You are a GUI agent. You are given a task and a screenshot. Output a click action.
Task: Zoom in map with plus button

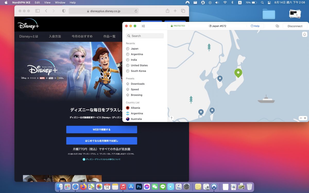pyautogui.click(x=305, y=118)
